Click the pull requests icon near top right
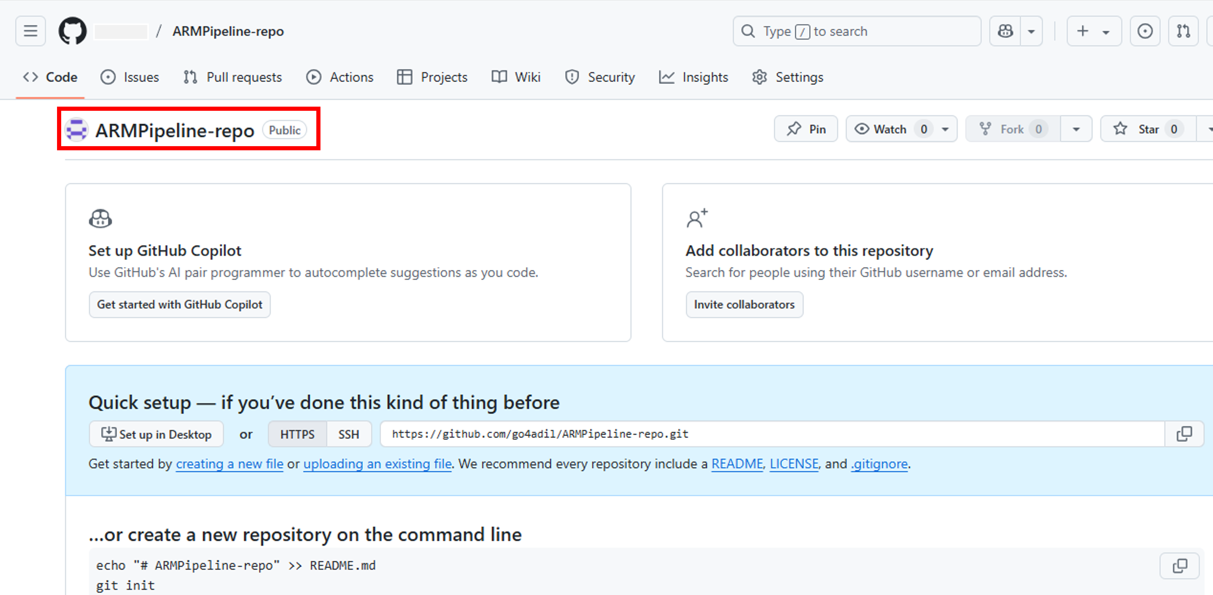 point(1183,31)
